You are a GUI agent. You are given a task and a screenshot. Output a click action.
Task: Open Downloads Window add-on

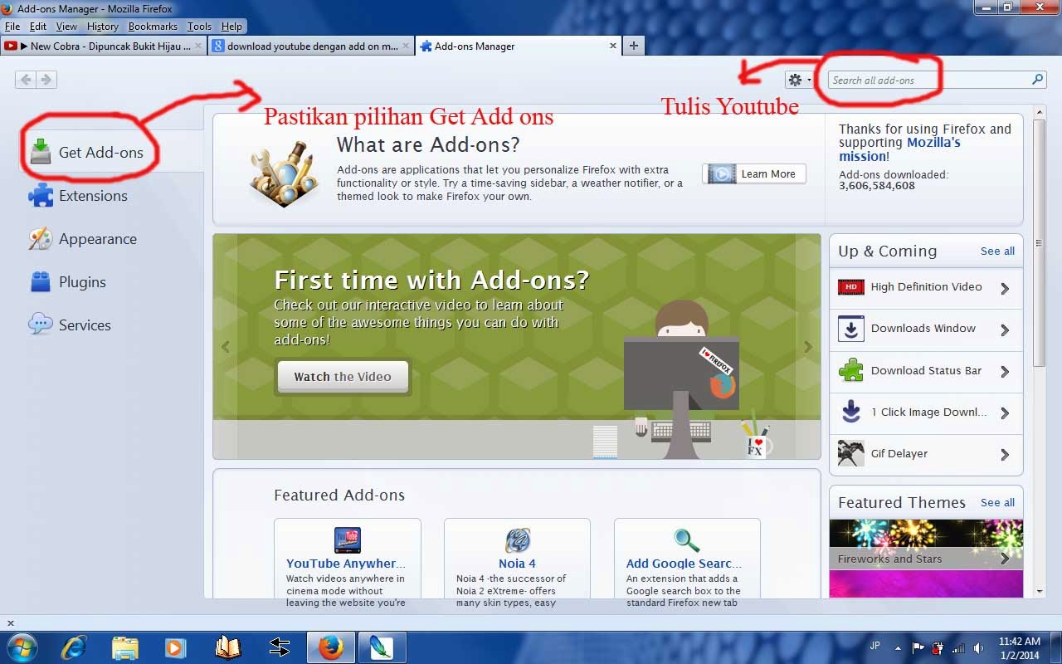click(926, 329)
